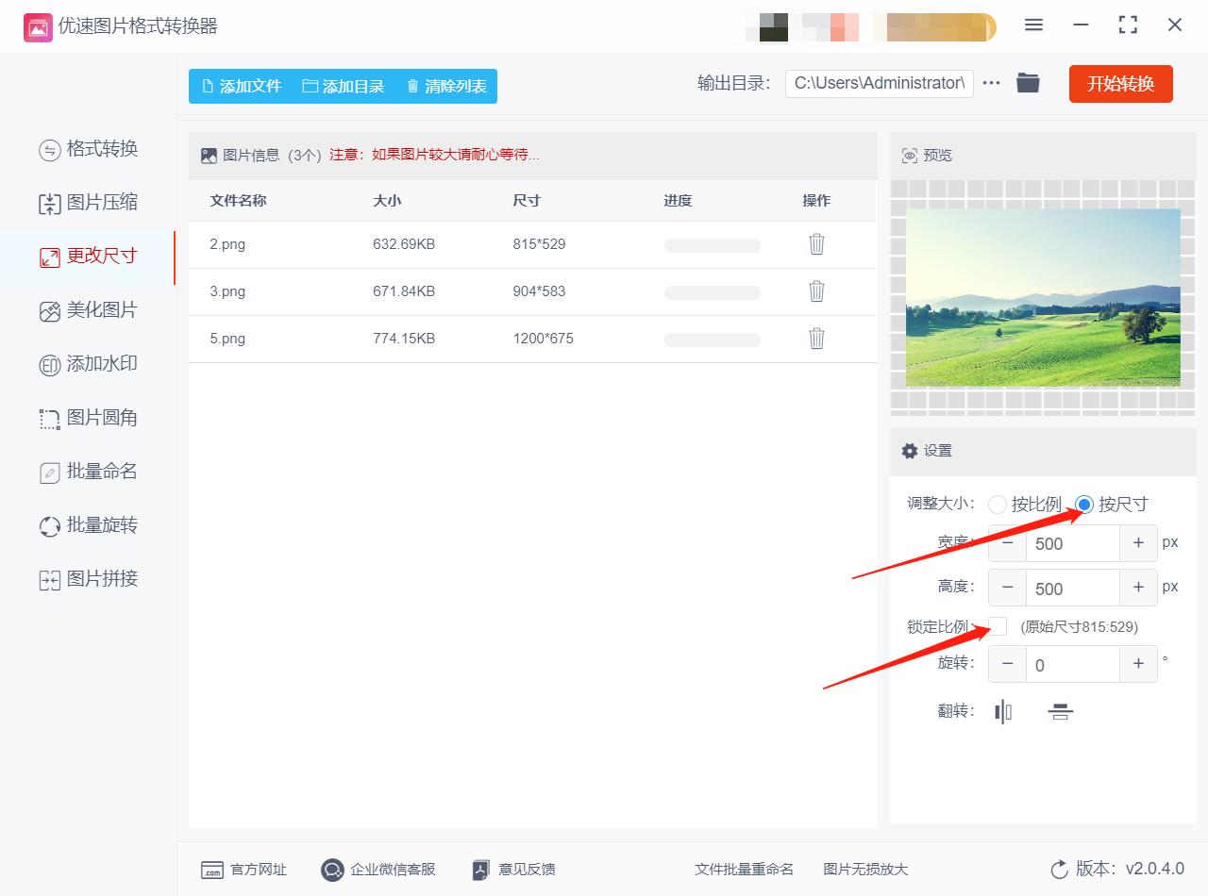
Task: Browse output folder with the folder icon
Action: point(1028,83)
